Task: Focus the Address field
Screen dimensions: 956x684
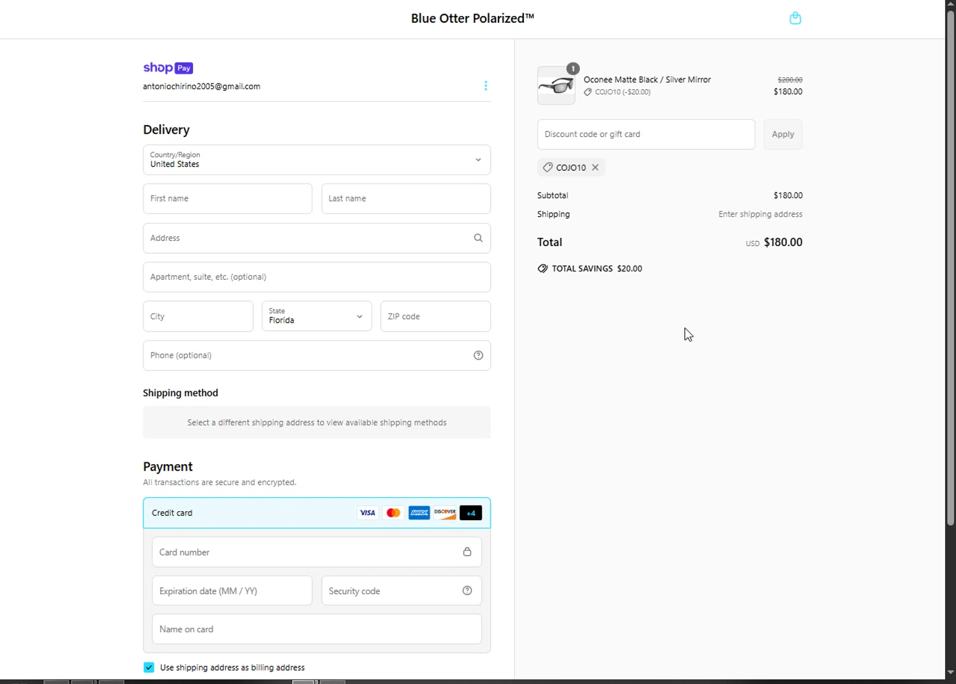Action: [x=317, y=238]
